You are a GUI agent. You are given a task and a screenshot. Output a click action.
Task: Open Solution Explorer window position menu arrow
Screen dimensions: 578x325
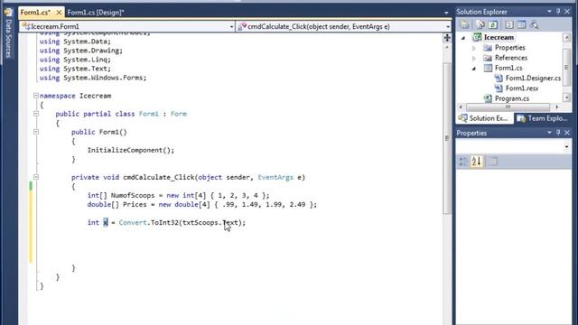pyautogui.click(x=549, y=12)
